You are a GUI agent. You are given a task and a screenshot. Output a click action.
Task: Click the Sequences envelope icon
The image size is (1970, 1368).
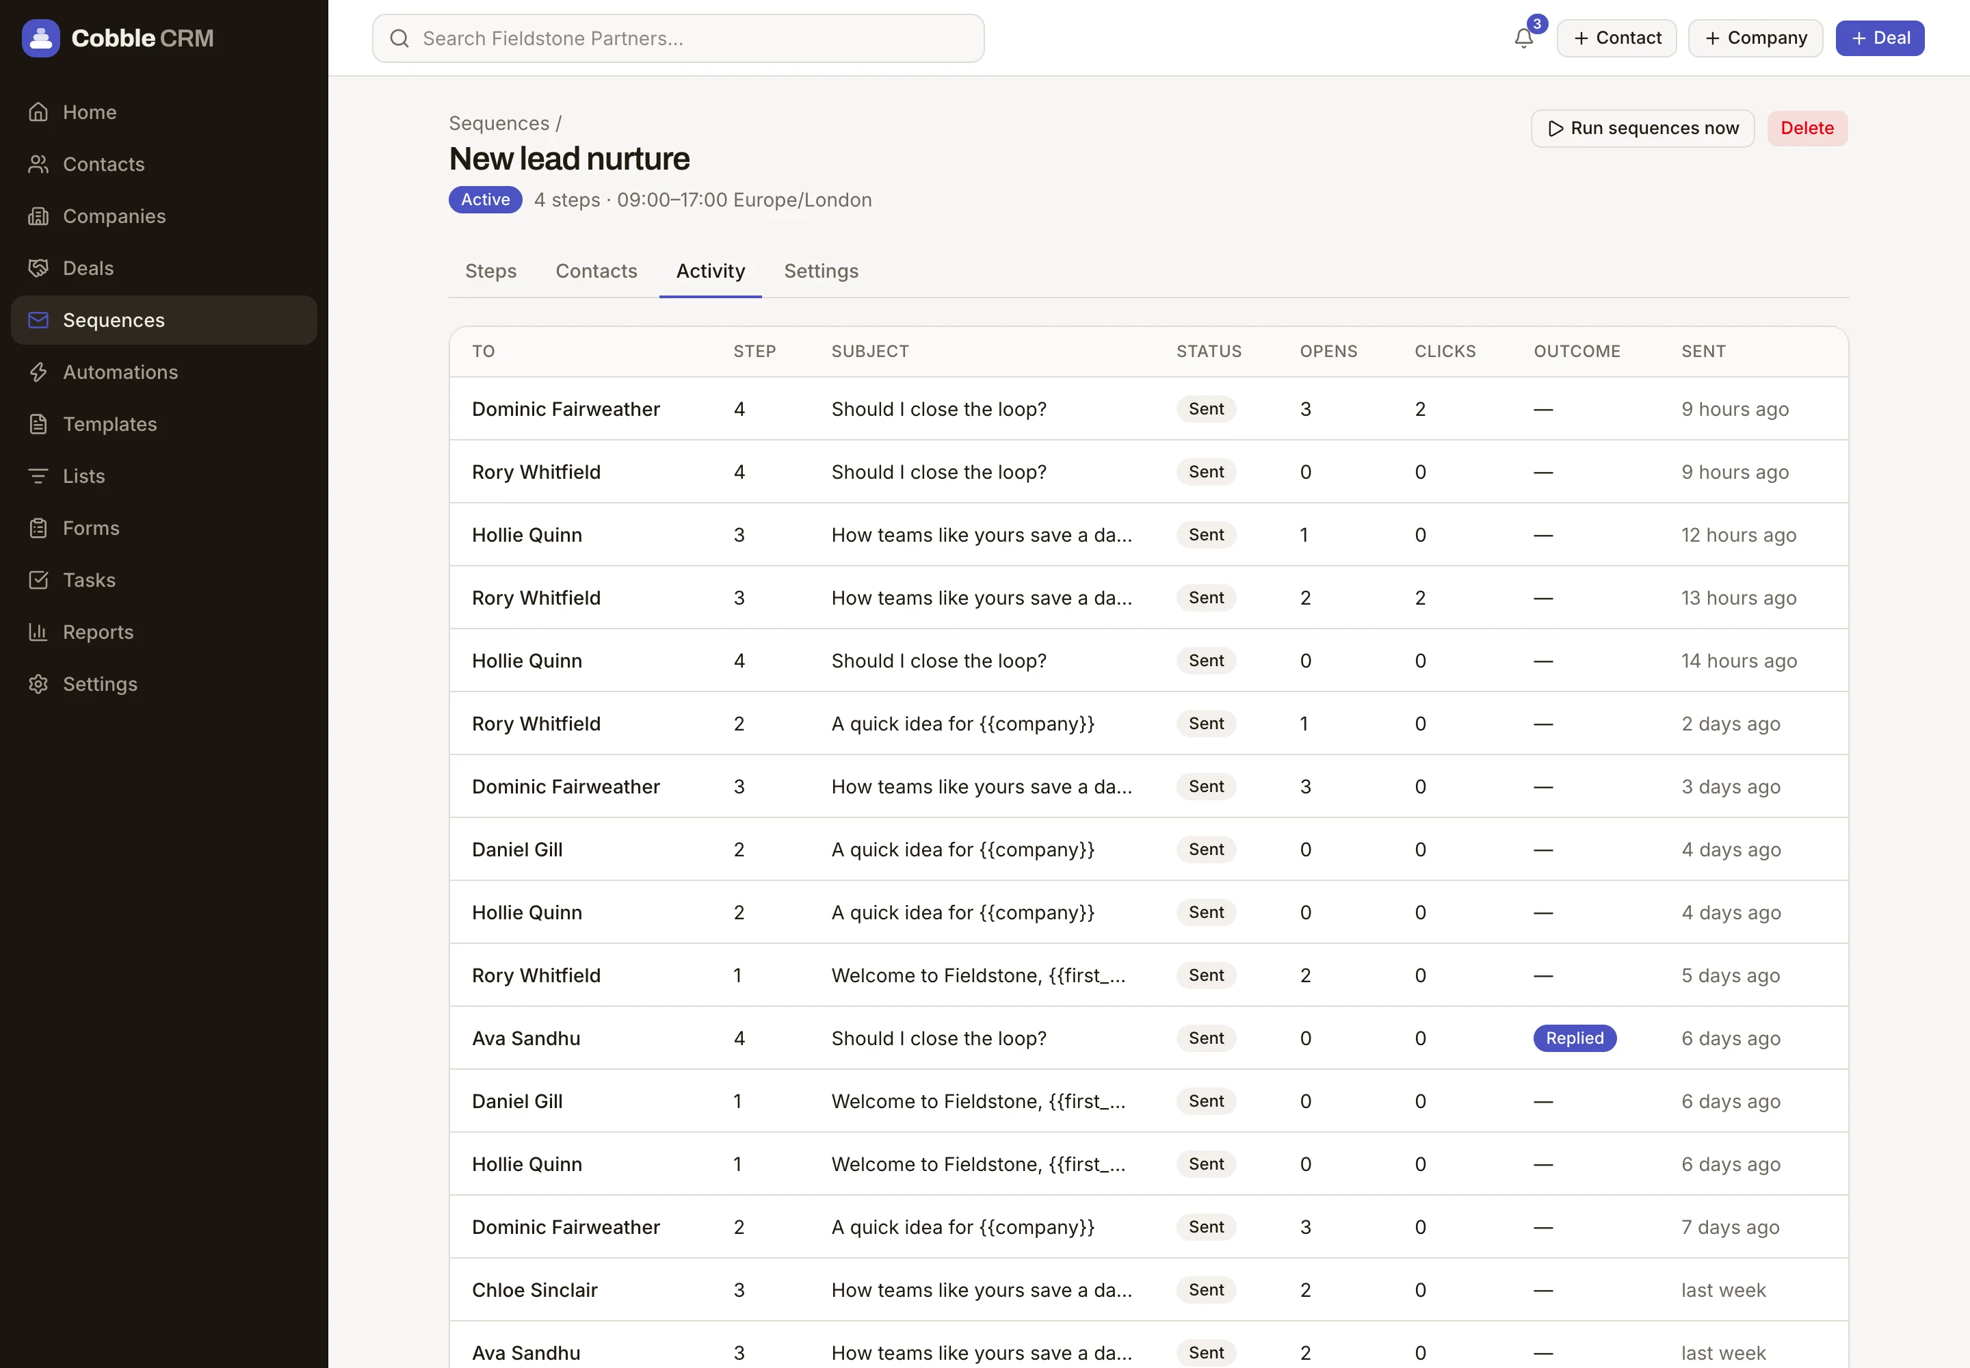click(x=38, y=319)
